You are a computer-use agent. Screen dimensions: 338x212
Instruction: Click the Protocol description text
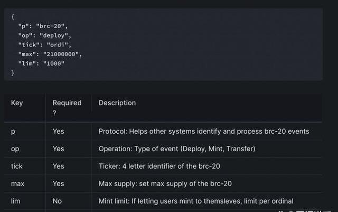pyautogui.click(x=203, y=131)
